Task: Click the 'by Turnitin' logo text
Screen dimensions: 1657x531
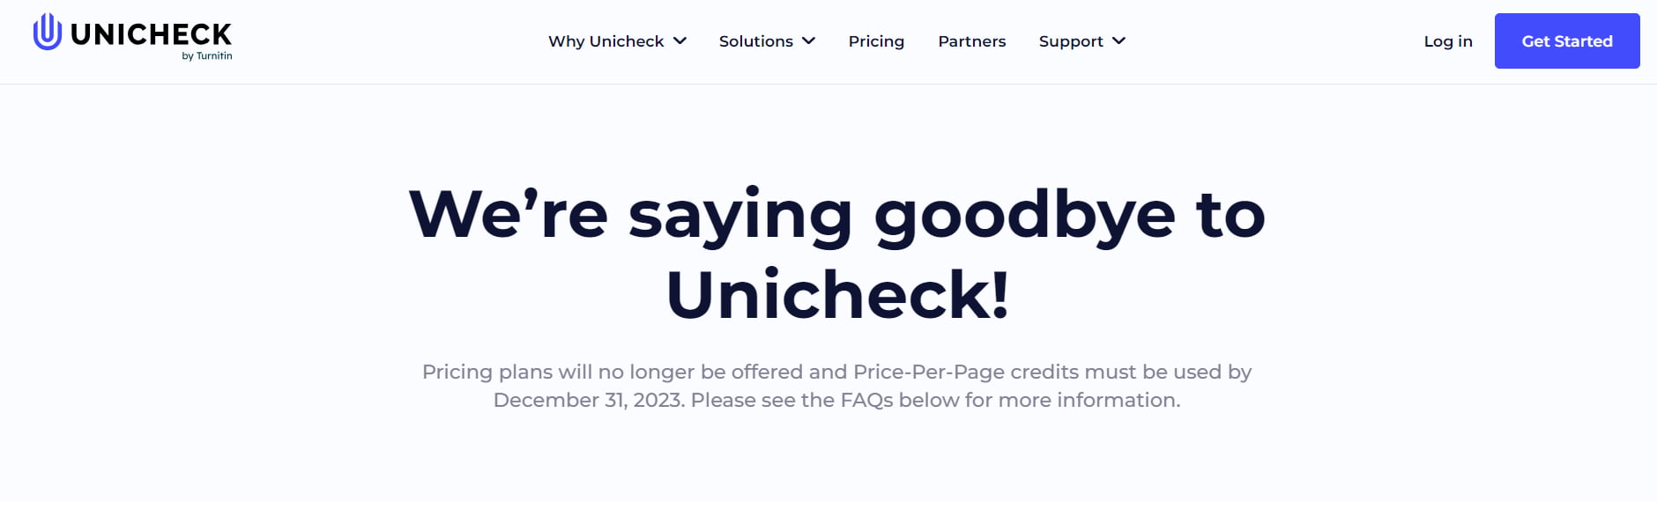Action: [206, 55]
